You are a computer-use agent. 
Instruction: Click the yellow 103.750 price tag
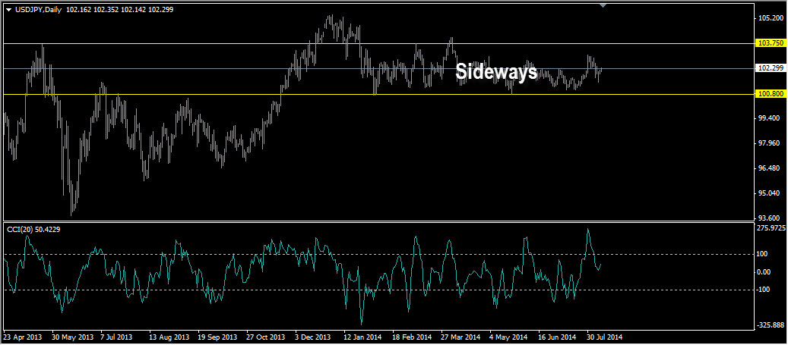(x=770, y=43)
